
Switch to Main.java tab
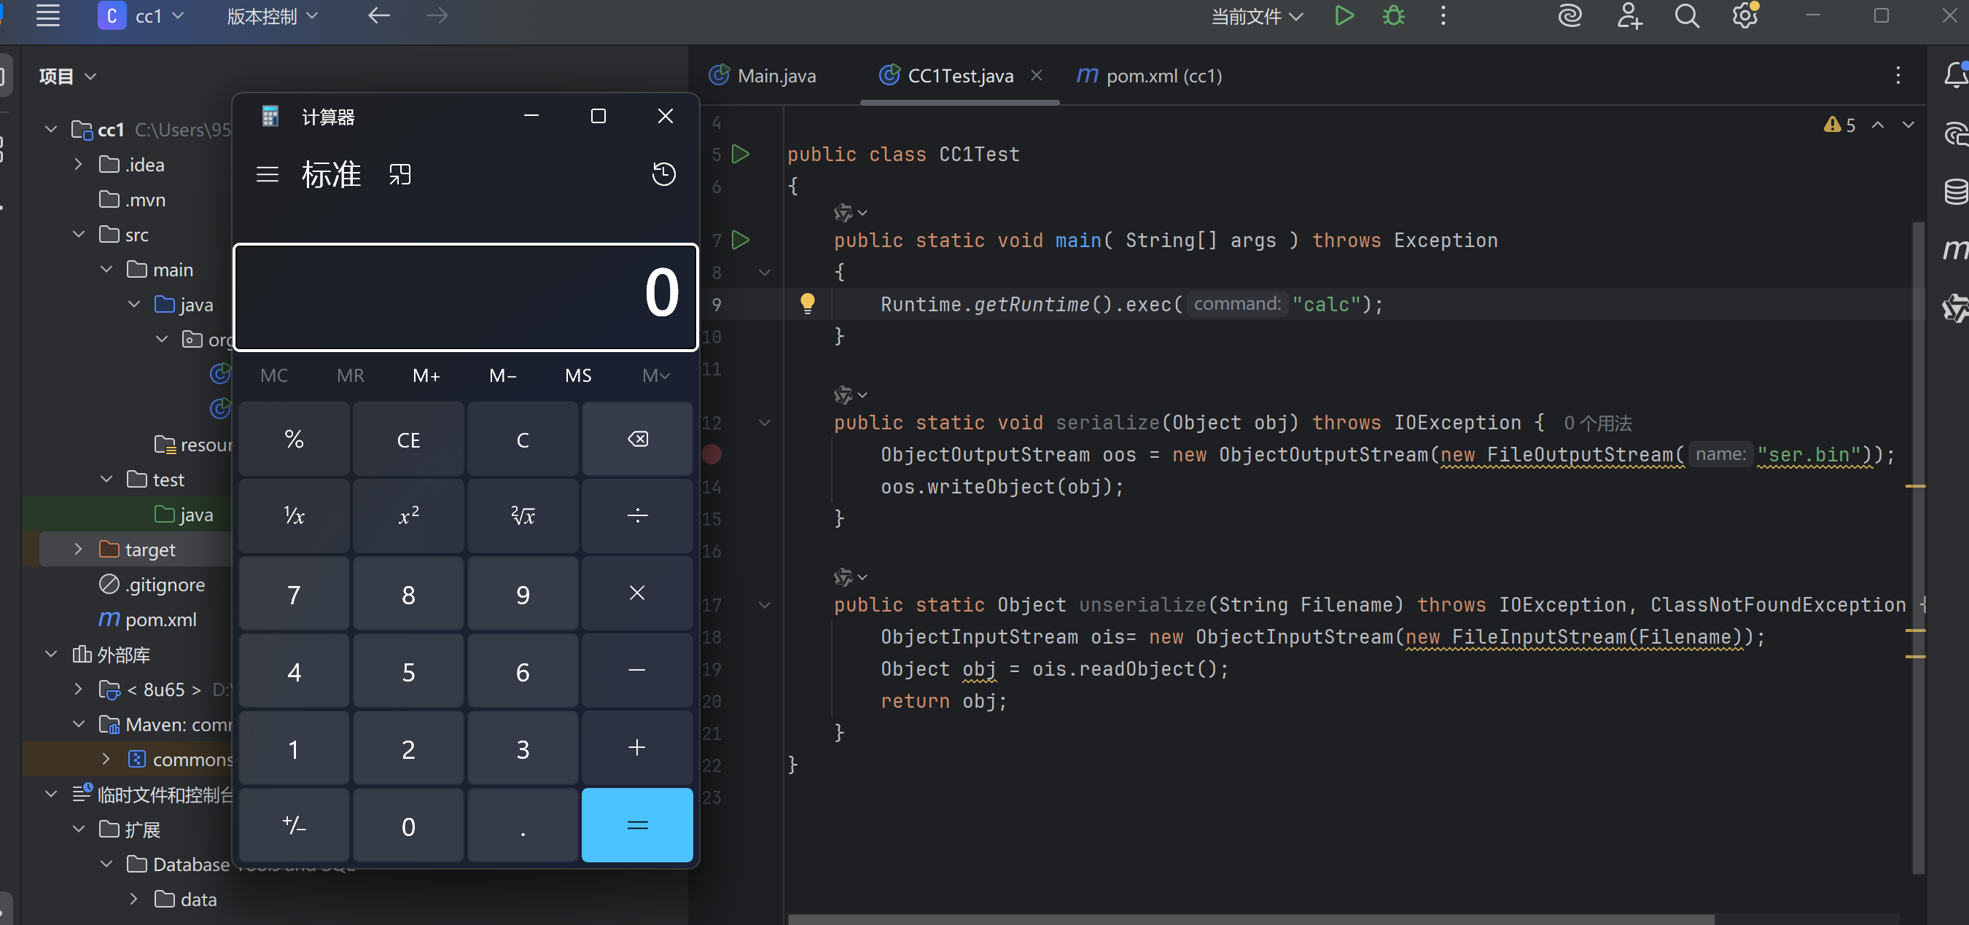click(775, 76)
